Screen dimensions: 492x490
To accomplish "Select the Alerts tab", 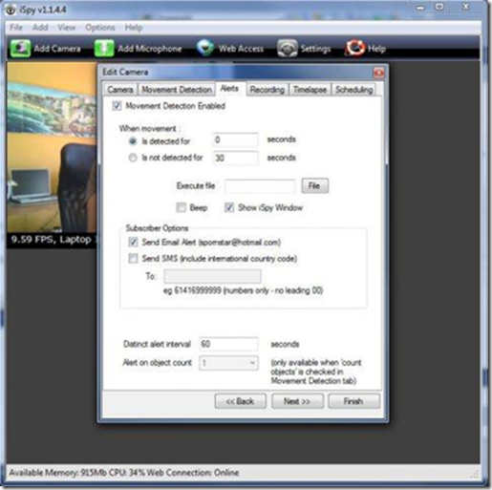I will click(229, 89).
